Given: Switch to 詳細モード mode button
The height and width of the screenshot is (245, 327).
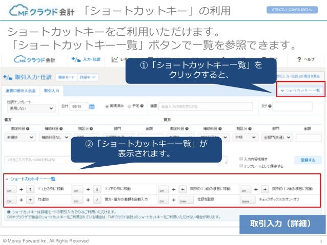Looking at the screenshot, I should [88, 77].
